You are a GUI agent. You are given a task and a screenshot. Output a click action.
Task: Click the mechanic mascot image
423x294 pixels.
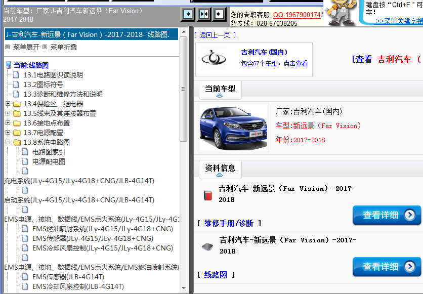tap(341, 13)
